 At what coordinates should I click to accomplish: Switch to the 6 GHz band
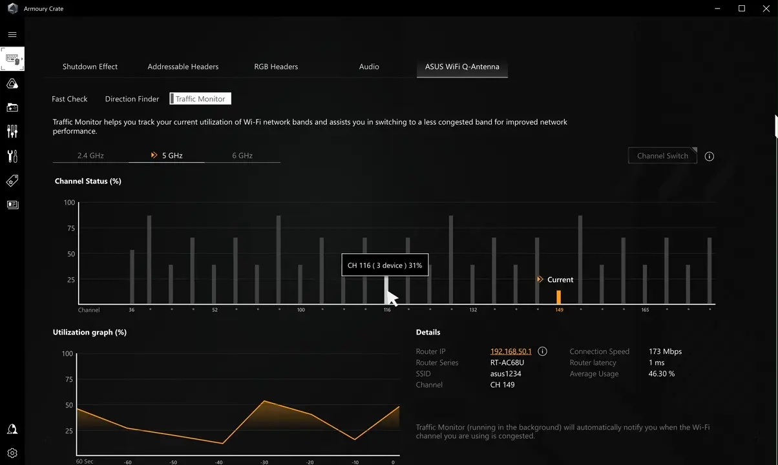[x=242, y=156]
